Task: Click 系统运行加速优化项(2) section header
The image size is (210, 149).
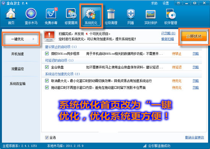Action: coord(62,74)
